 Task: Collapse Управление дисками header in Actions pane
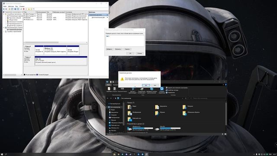click(x=107, y=15)
